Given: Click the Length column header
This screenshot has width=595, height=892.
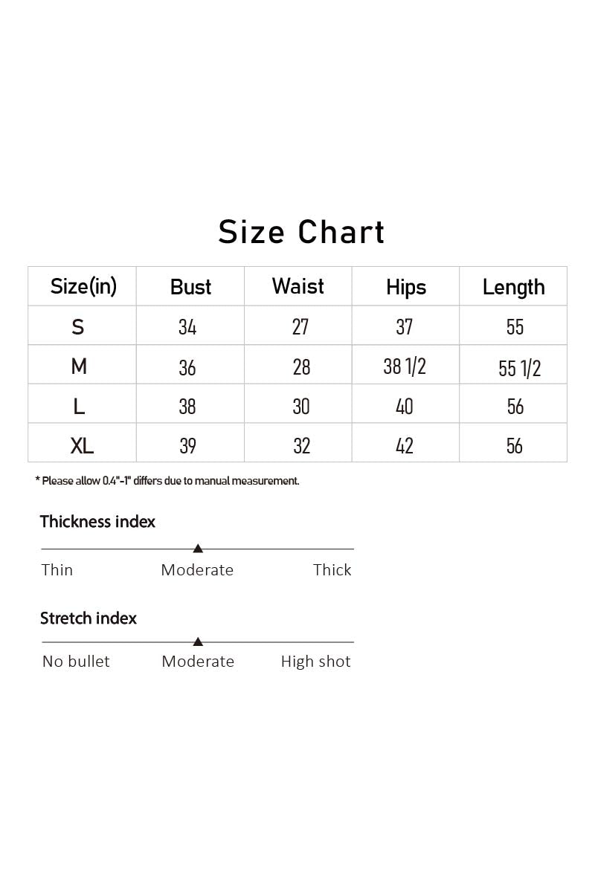Looking at the screenshot, I should coord(514,287).
